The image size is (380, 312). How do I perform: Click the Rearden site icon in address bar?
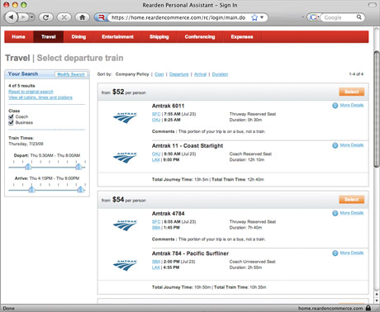click(102, 17)
